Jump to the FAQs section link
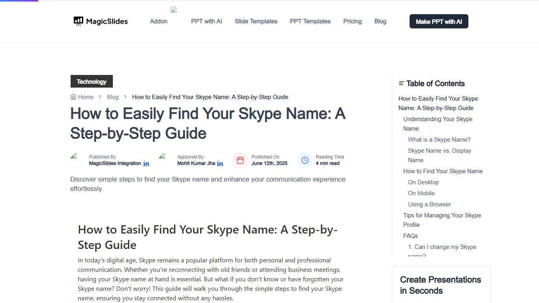Viewport: 539px width, 303px height. click(410, 236)
